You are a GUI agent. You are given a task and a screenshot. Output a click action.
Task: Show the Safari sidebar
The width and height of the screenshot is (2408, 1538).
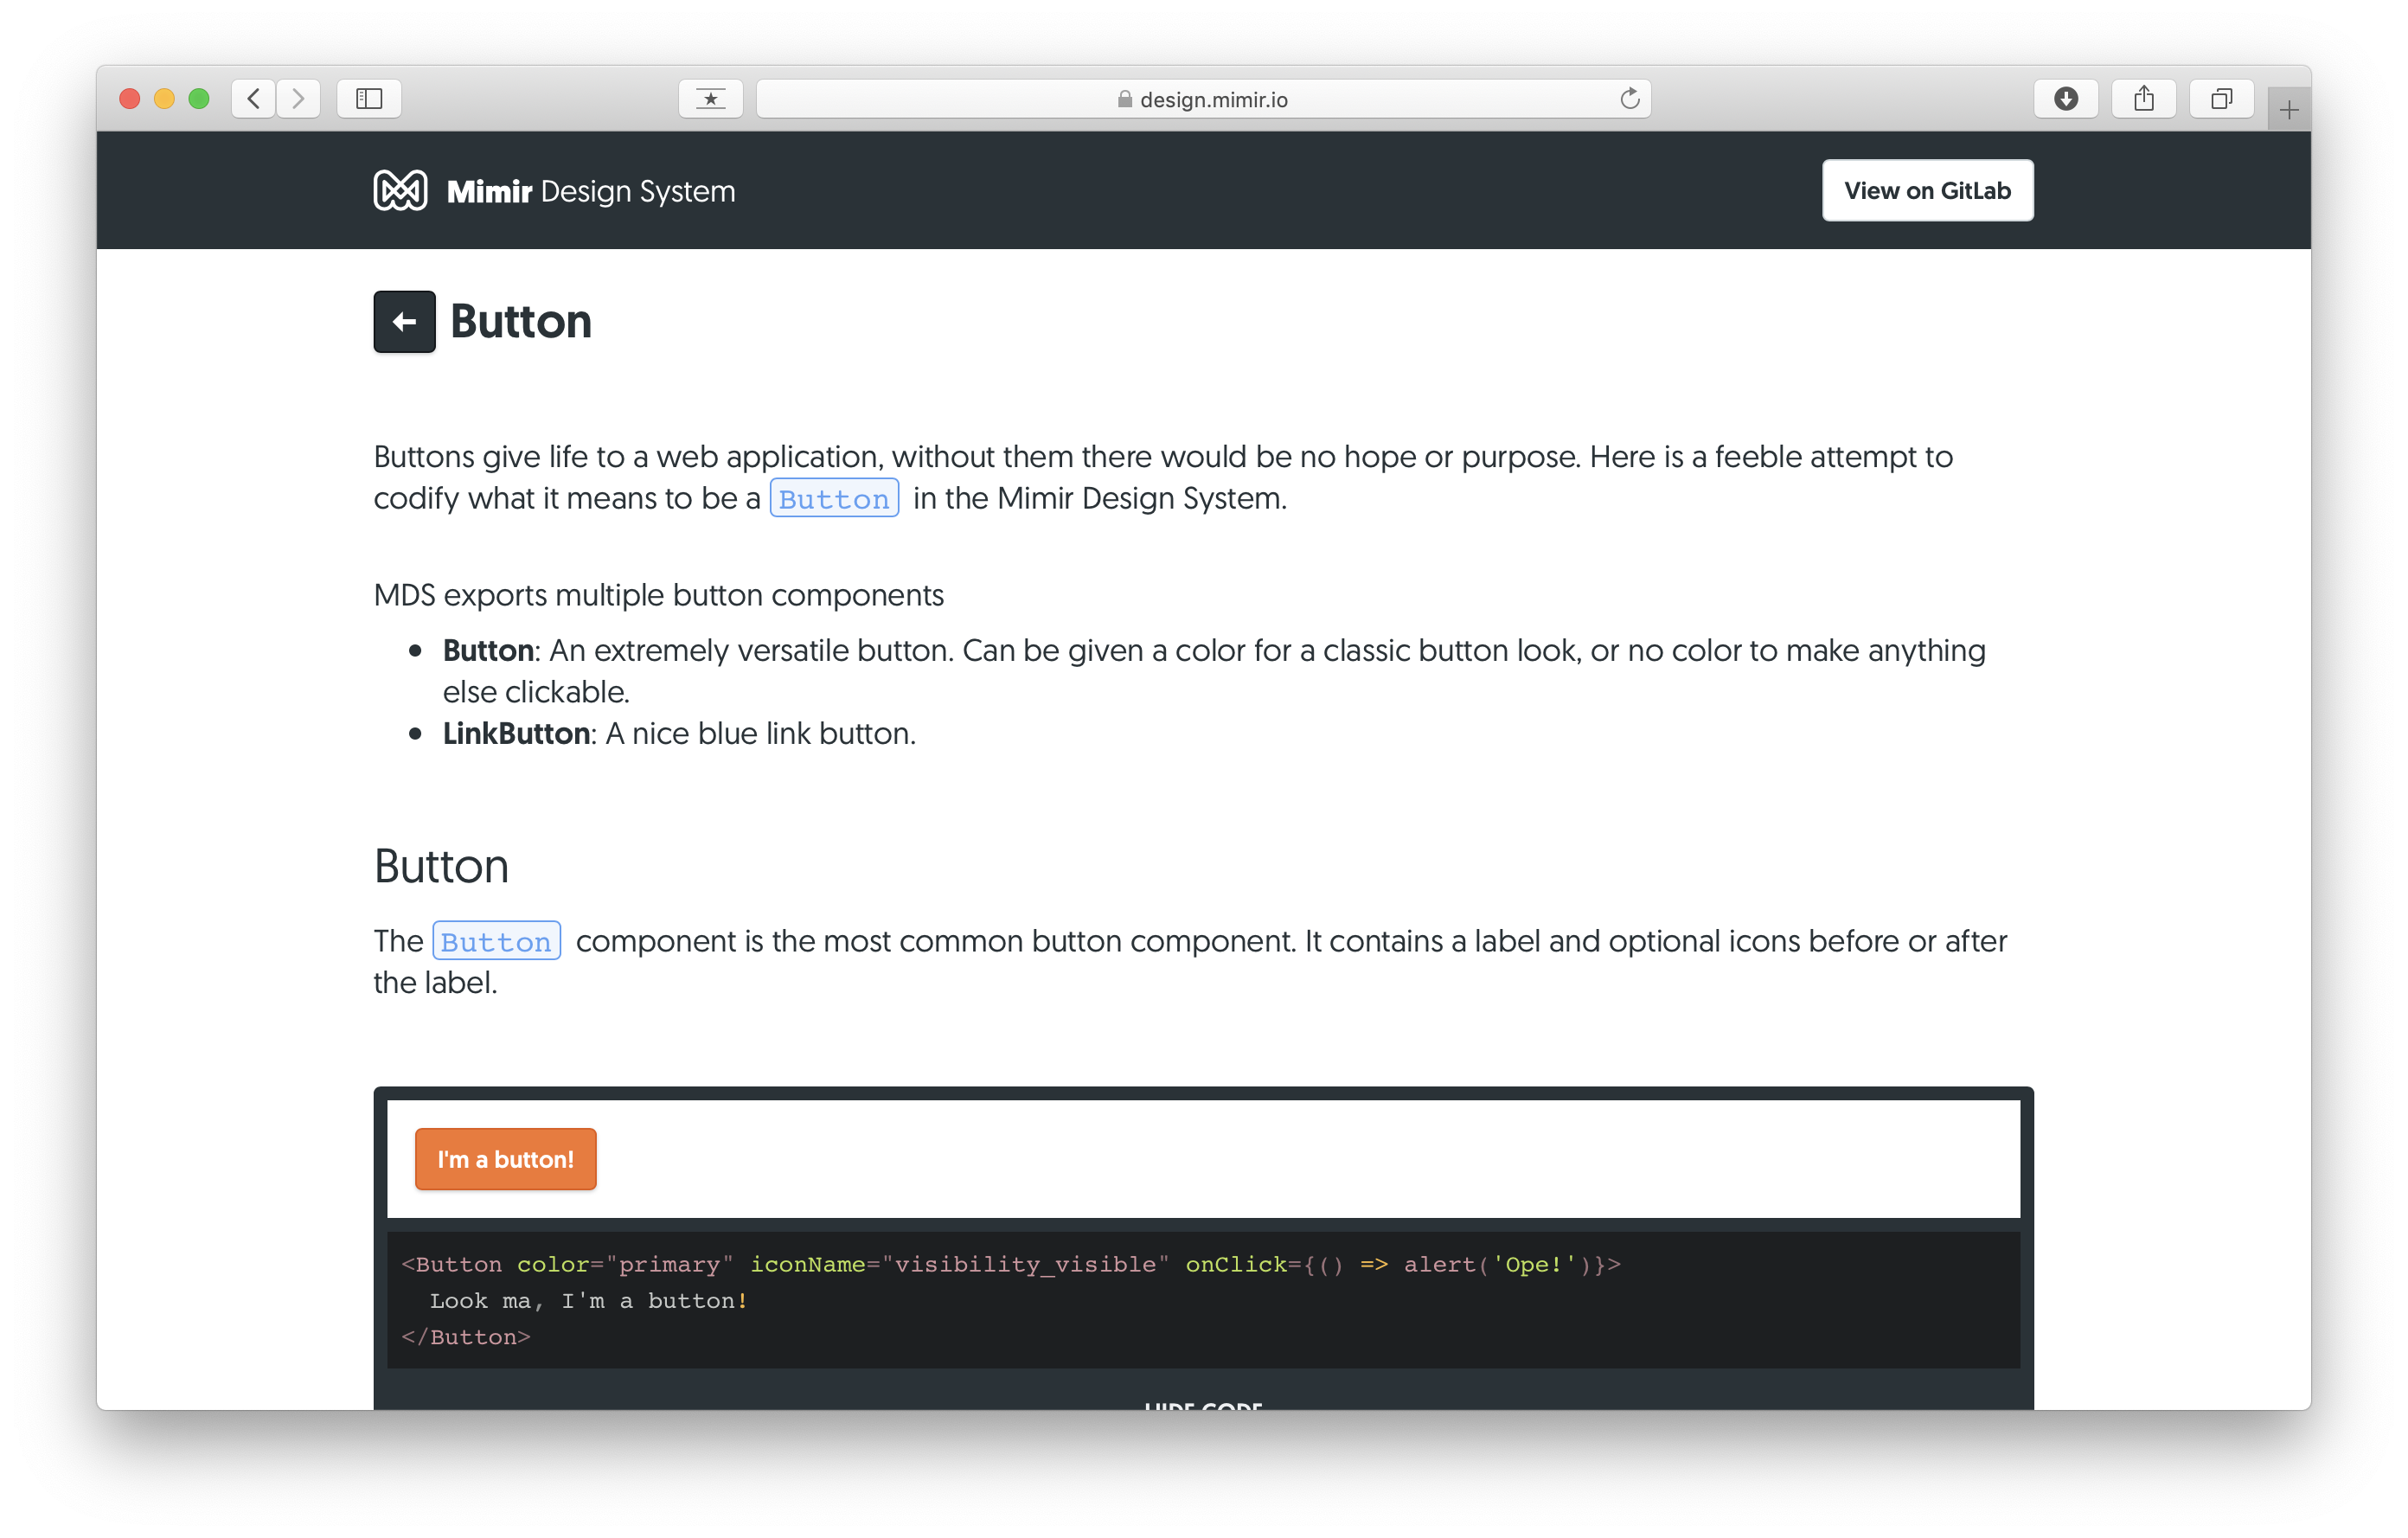point(369,99)
